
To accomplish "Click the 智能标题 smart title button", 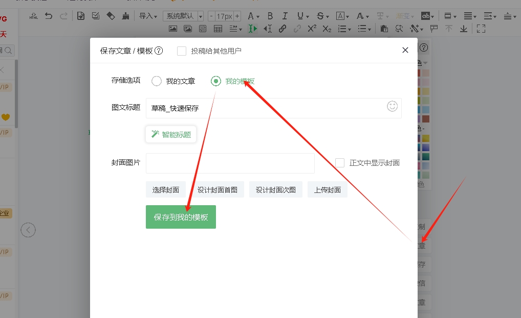I will tap(171, 134).
